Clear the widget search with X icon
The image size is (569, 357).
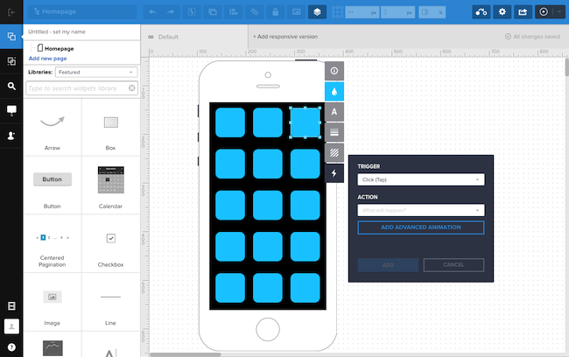(131, 87)
